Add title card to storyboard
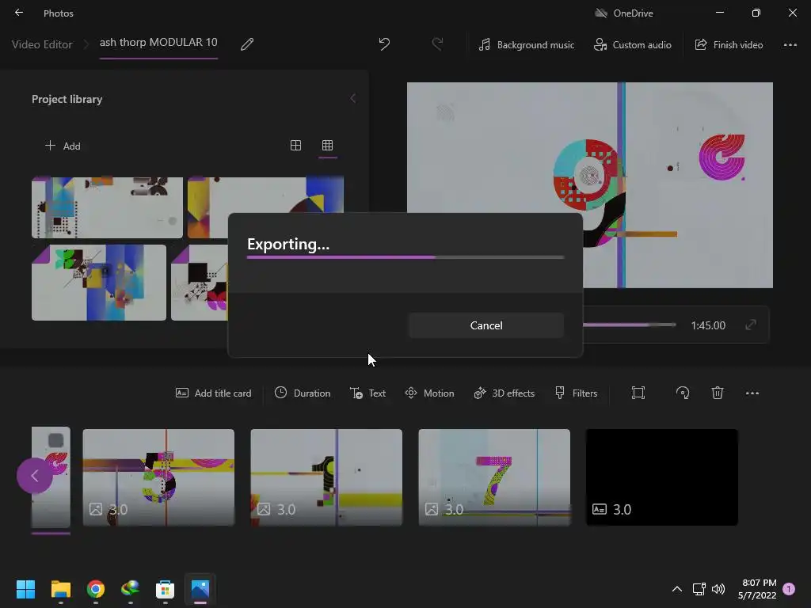This screenshot has width=811, height=608. click(x=213, y=393)
